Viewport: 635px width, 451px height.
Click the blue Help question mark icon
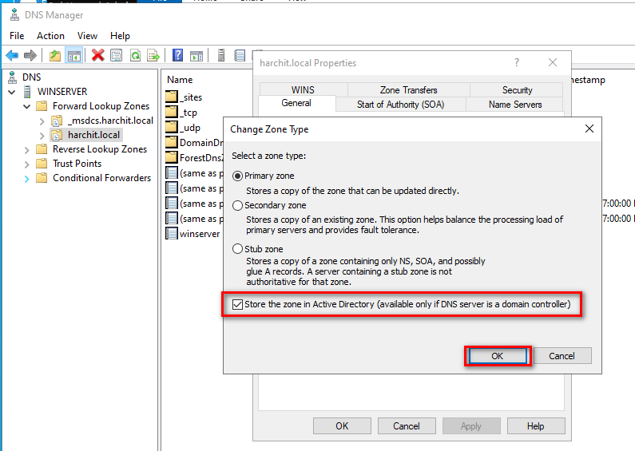click(x=177, y=55)
